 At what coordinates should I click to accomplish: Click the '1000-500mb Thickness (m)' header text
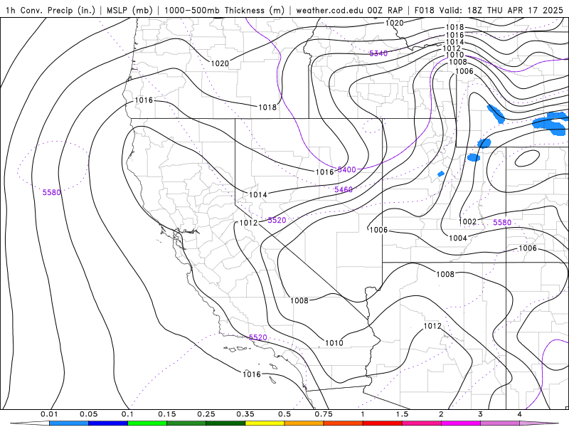click(x=224, y=10)
